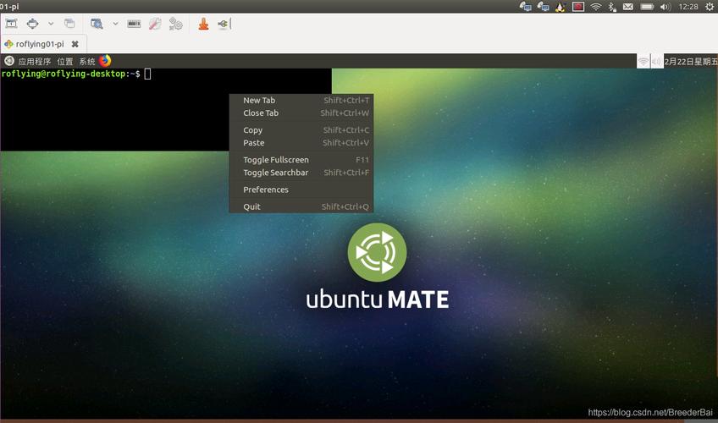Screen dimensions: 718x423
Task: Click the Ubuntu MATE logo menu icon
Action: coord(9,61)
